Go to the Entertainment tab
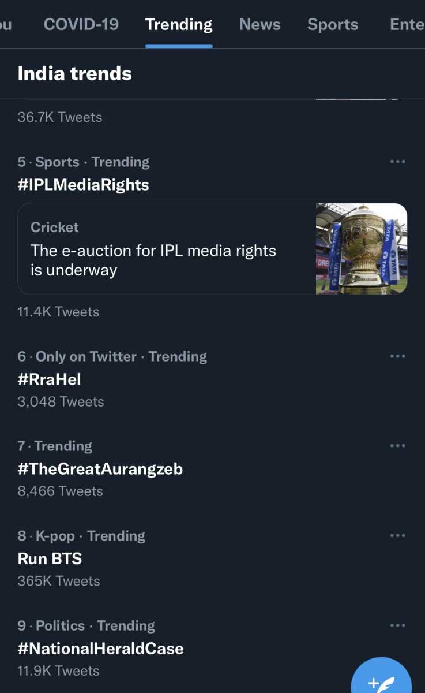Viewport: 425px width, 693px height. [407, 24]
